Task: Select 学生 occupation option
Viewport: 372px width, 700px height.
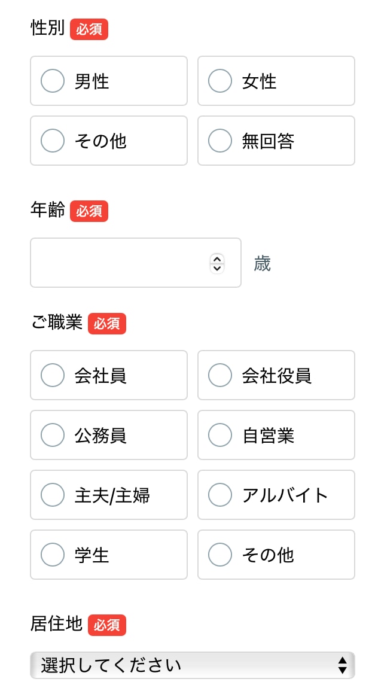Action: pos(53,555)
